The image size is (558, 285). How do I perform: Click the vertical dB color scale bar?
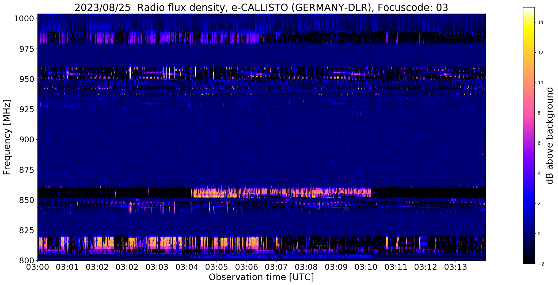click(529, 135)
